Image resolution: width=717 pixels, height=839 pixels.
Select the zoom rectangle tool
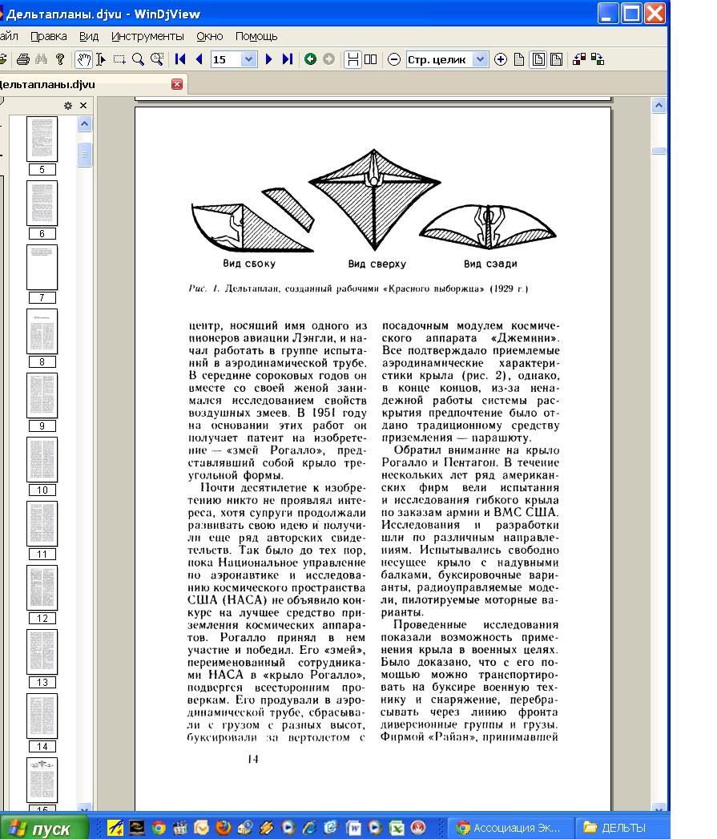tap(157, 59)
